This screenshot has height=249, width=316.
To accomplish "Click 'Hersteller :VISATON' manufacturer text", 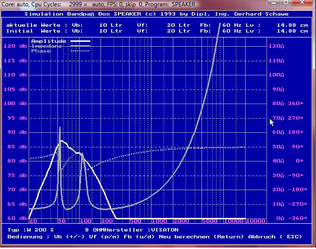I will click(142, 230).
